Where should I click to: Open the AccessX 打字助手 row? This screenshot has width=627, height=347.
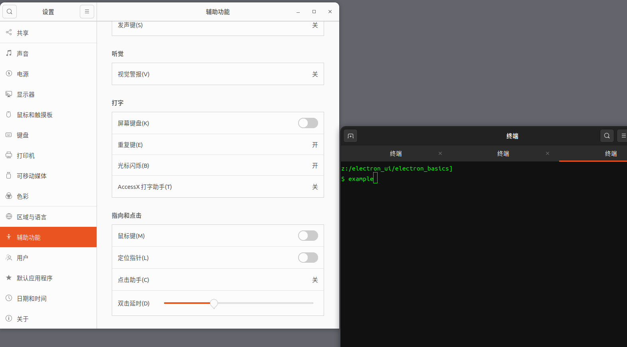[x=218, y=186]
